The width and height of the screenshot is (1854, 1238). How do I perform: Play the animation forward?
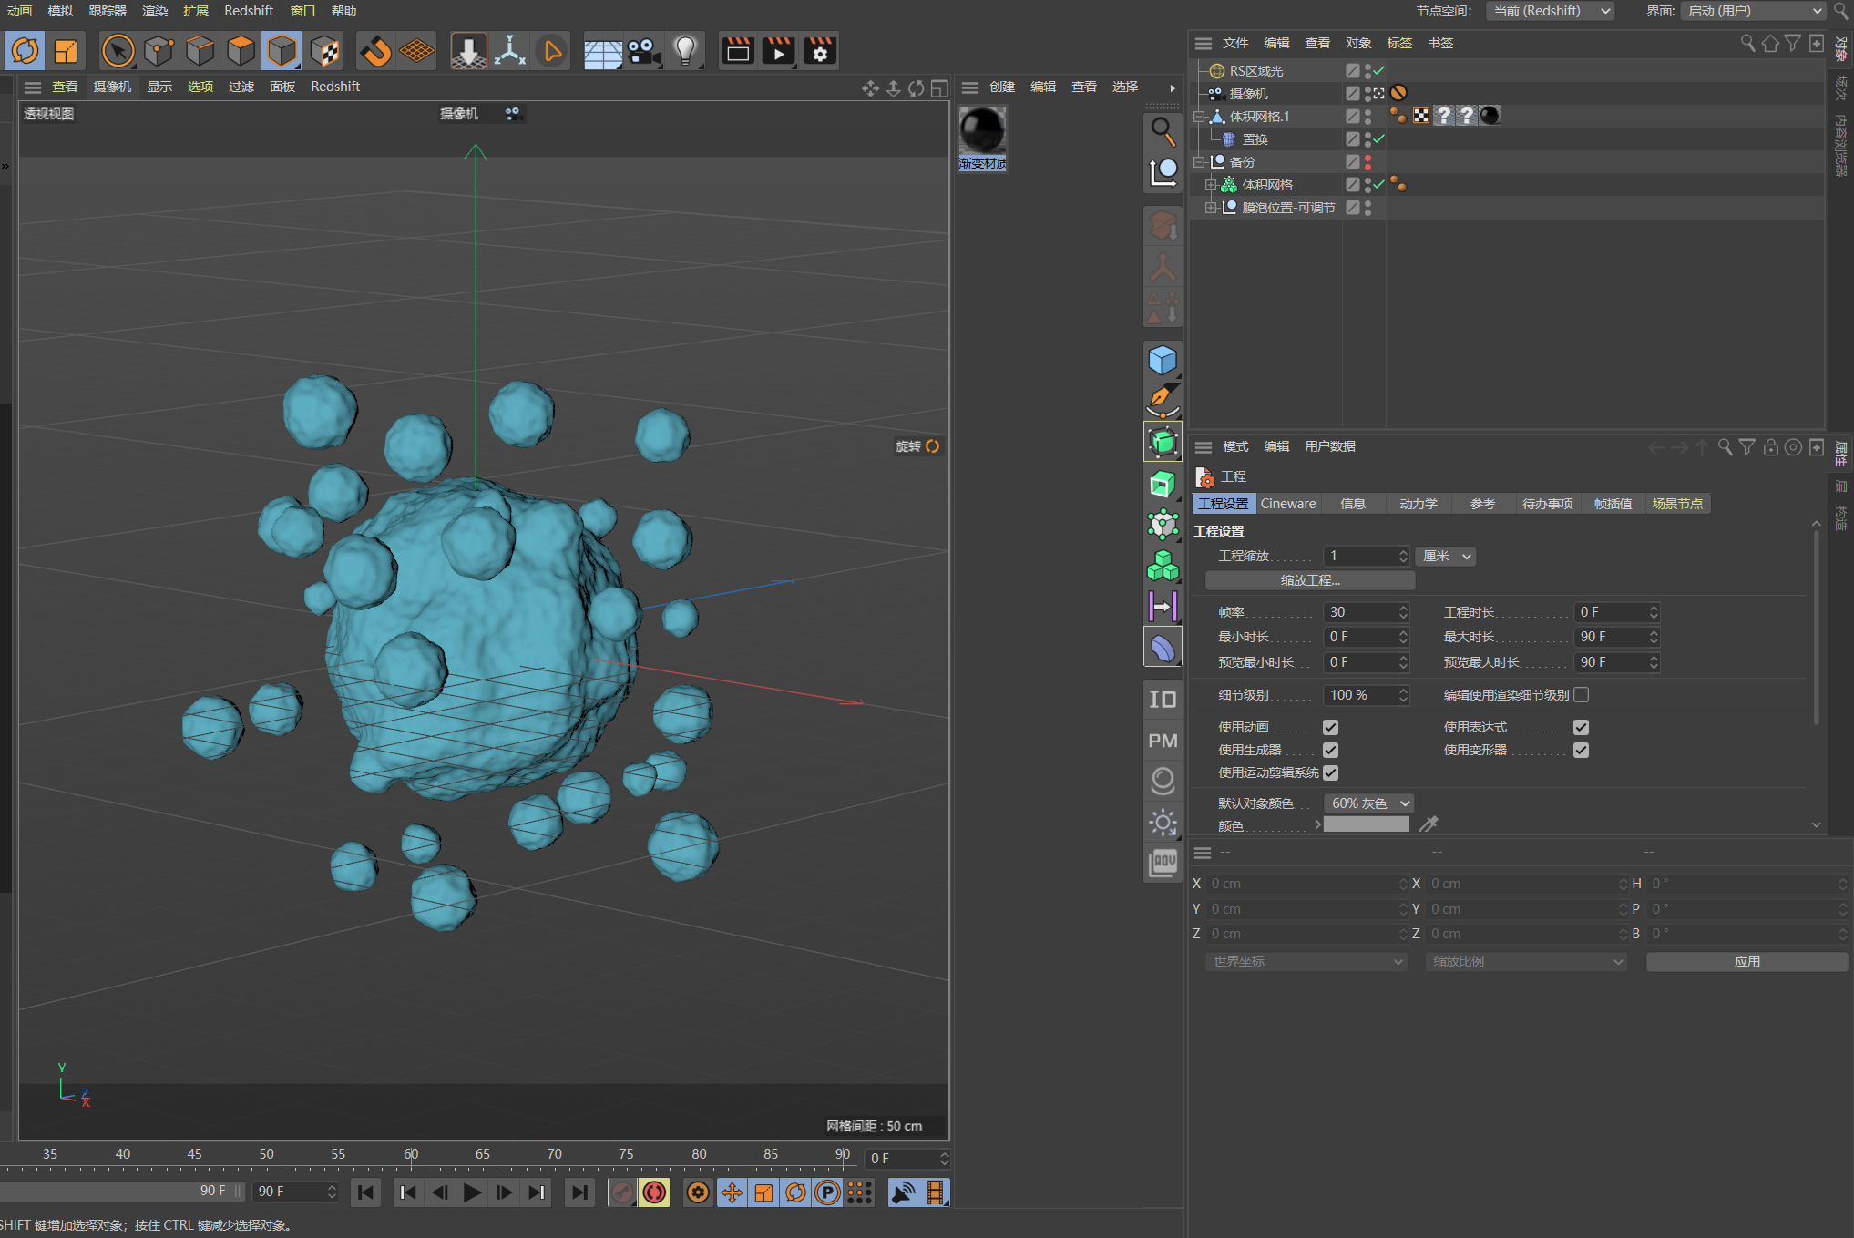coord(472,1192)
